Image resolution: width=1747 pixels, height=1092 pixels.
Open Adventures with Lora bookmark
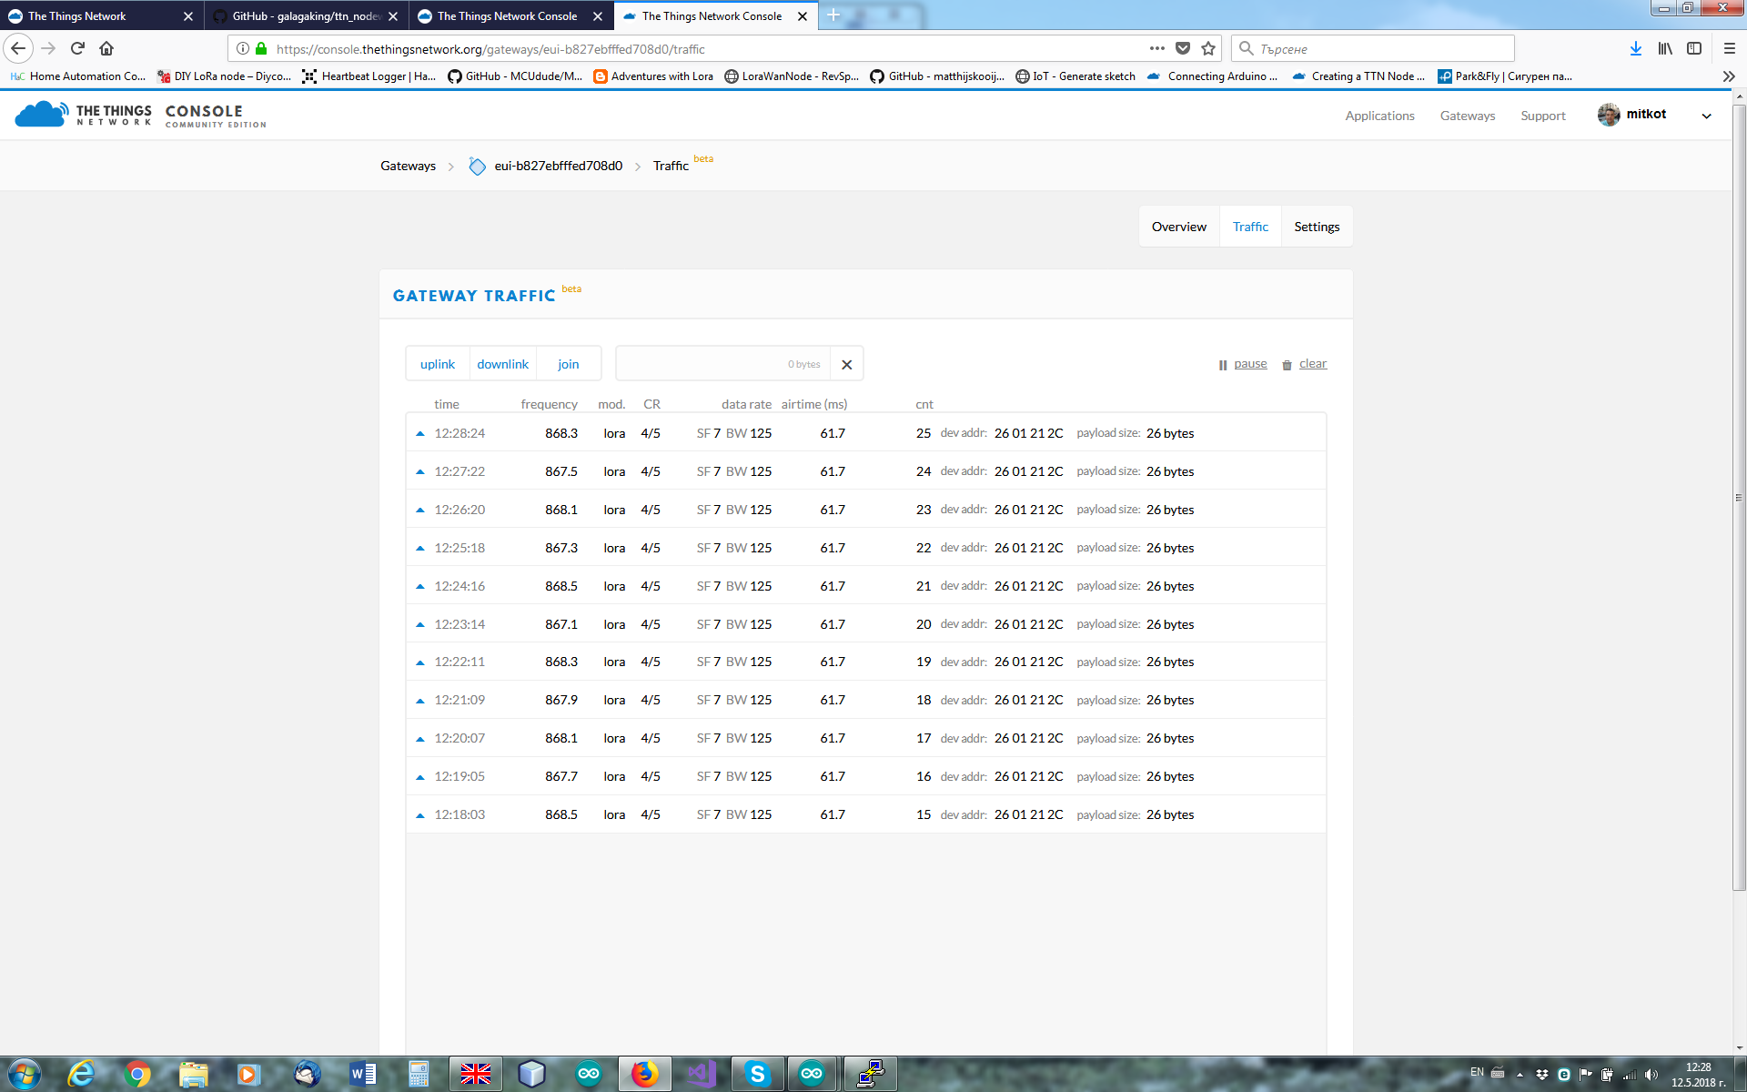tap(653, 76)
